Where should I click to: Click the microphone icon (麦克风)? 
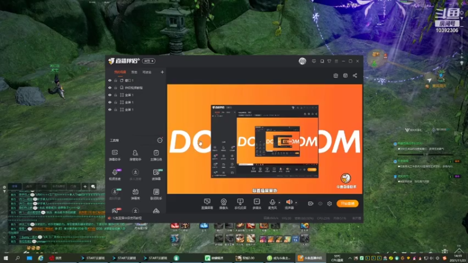272,203
